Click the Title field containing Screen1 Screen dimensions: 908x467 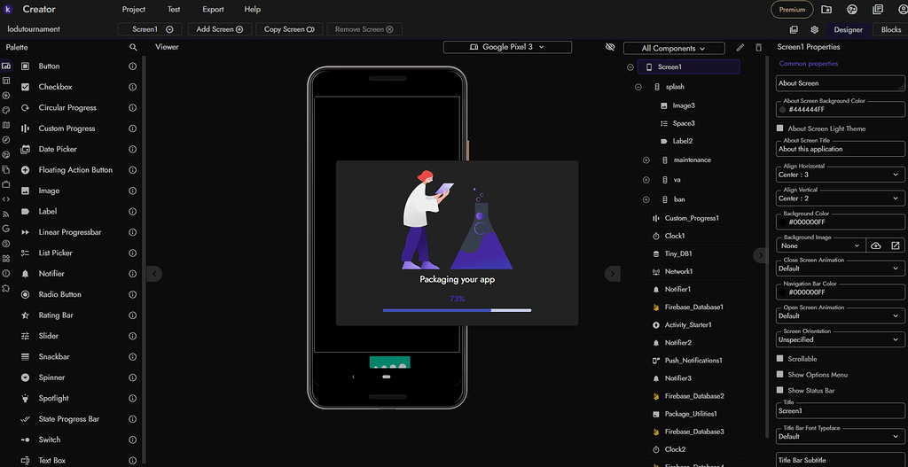840,411
